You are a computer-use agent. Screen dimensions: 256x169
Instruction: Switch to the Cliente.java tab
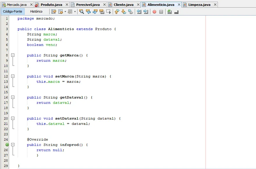[124, 5]
